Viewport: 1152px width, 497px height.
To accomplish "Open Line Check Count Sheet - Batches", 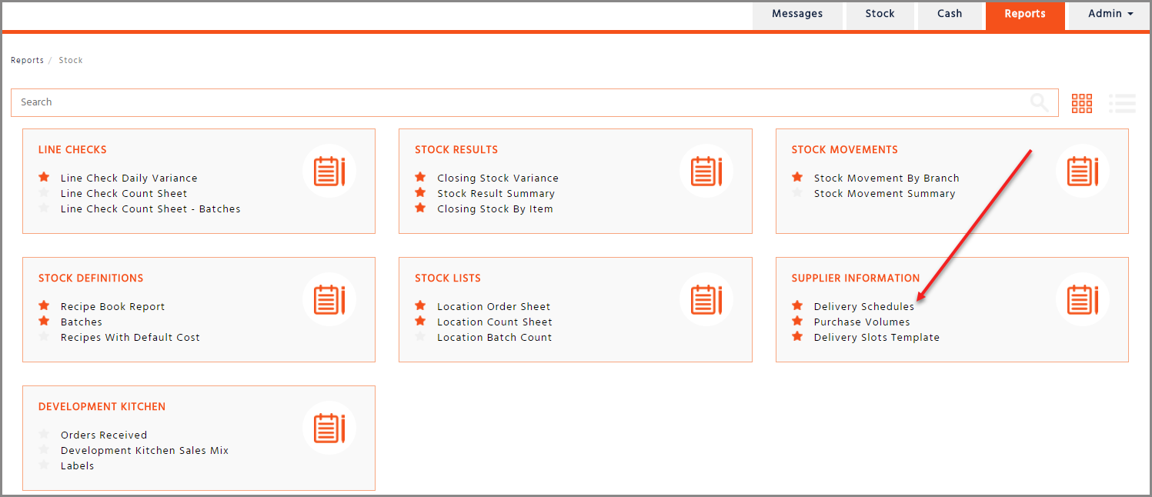I will [150, 208].
